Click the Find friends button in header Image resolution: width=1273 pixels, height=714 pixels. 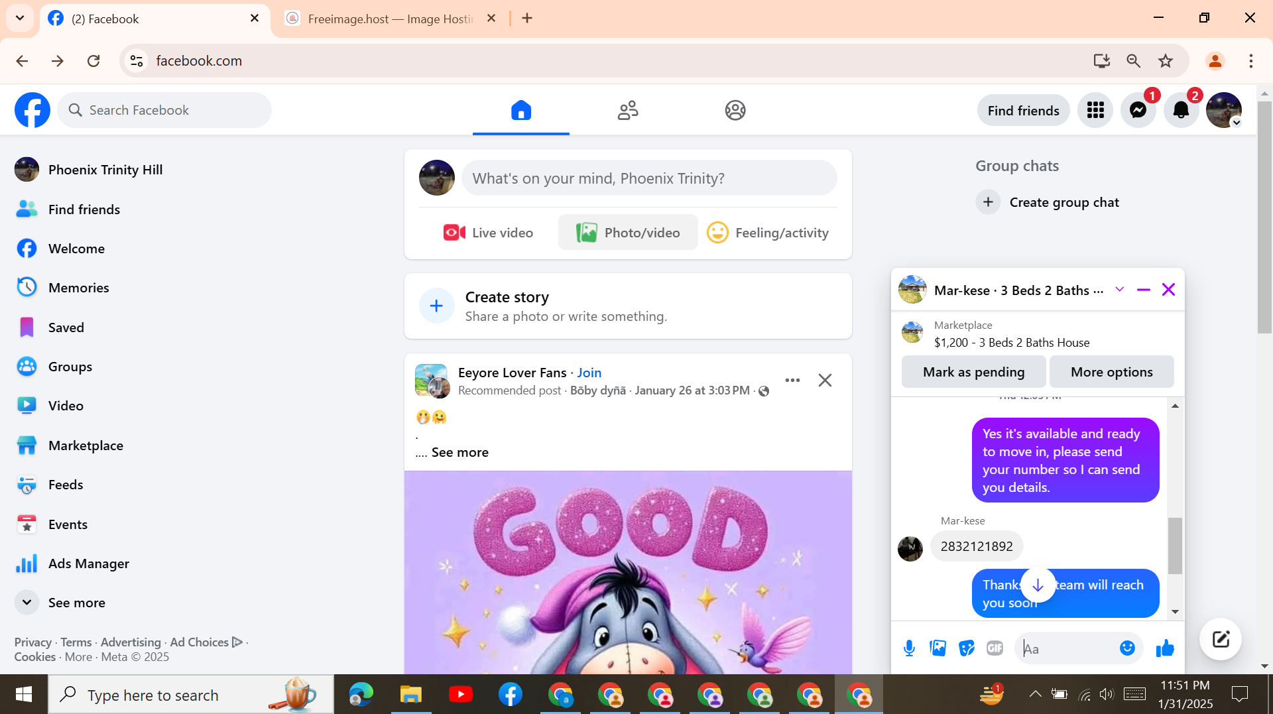1024,110
